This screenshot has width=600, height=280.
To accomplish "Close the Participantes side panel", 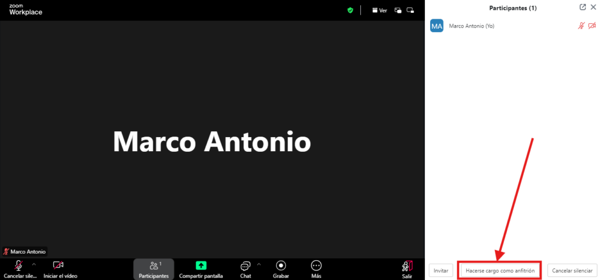I will [x=593, y=8].
